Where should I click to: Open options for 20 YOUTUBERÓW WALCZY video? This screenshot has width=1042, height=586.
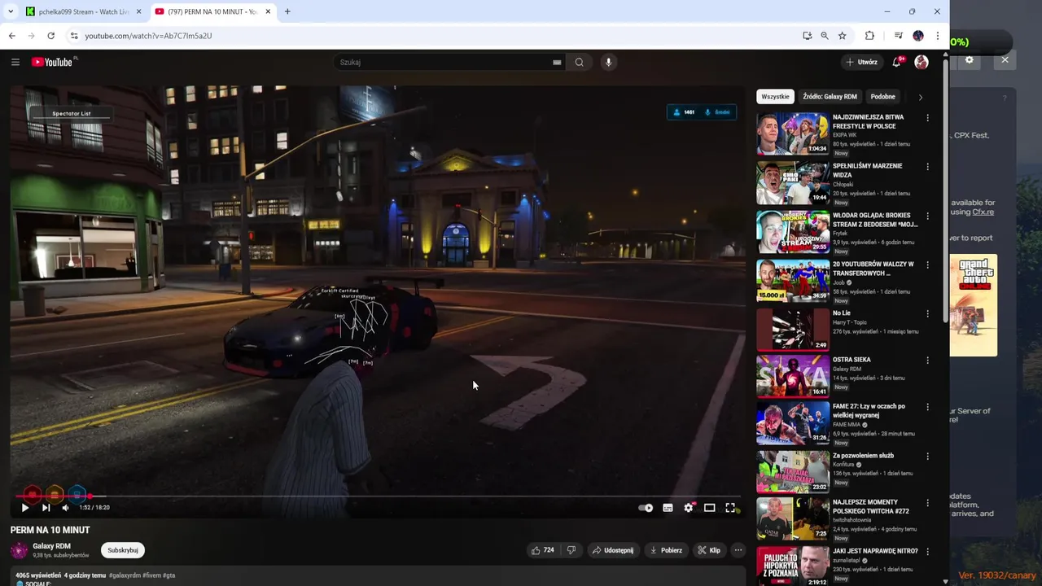click(927, 265)
